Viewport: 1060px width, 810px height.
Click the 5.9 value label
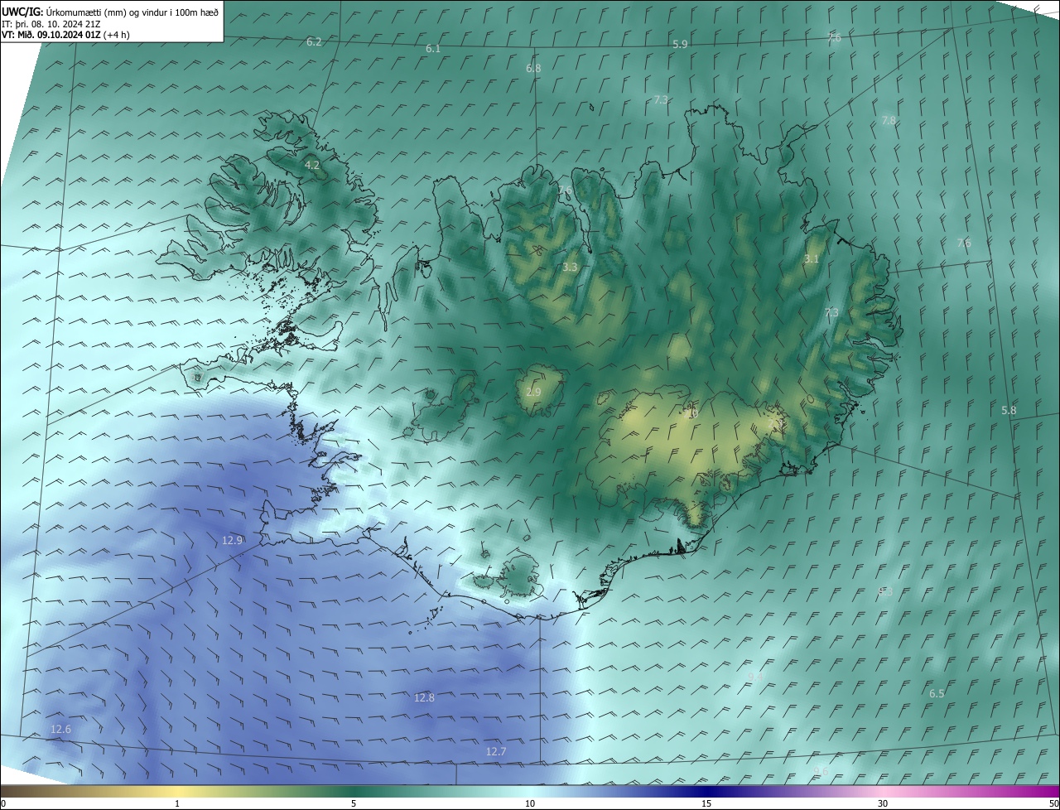pyautogui.click(x=680, y=44)
